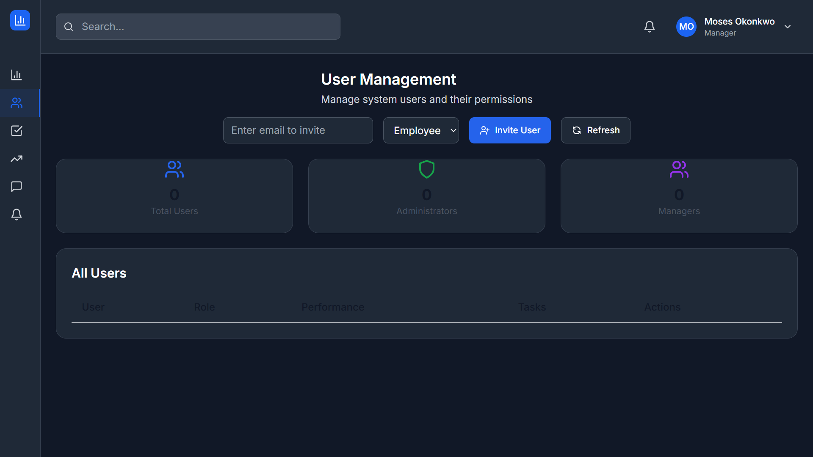Click the Performance column header
The height and width of the screenshot is (457, 813).
pos(333,307)
